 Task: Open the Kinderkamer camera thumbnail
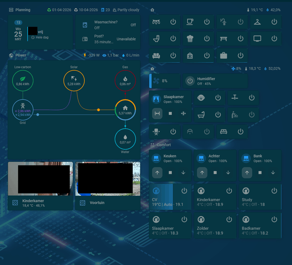tap(41, 179)
